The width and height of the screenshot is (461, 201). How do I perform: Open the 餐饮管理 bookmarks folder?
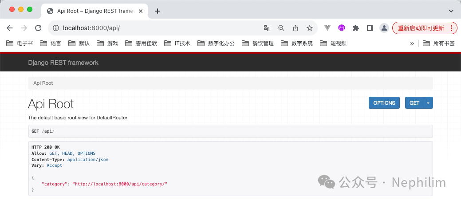coord(258,43)
